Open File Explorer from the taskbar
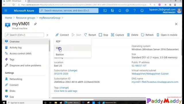The width and height of the screenshot is (184, 104). [x=56, y=103]
